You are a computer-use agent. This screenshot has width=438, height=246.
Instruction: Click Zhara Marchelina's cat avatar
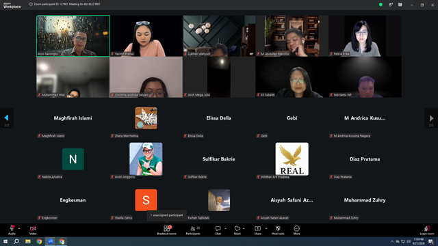pos(146,118)
